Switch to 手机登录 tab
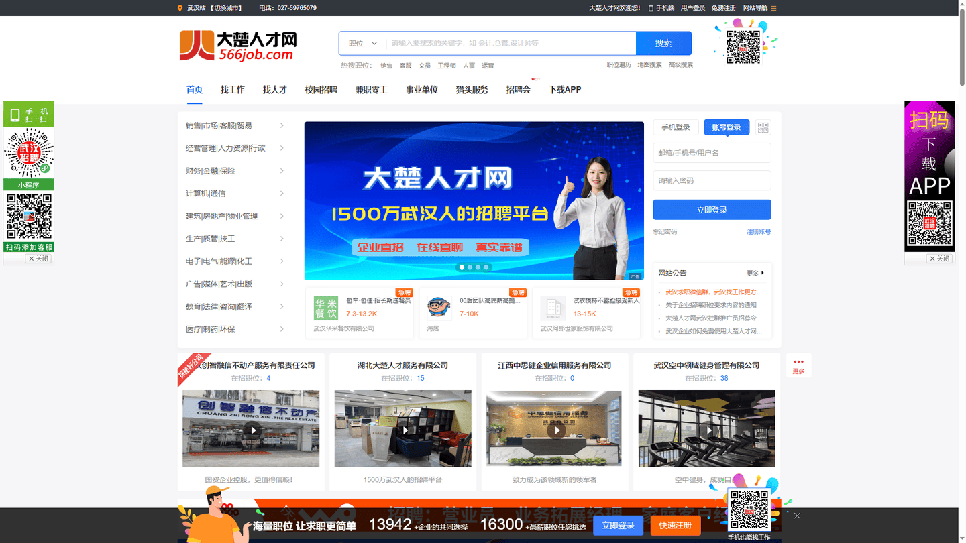The height and width of the screenshot is (543, 966). [x=676, y=127]
